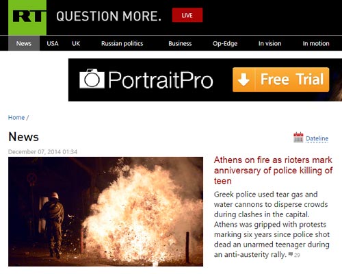Open the USA section

click(x=53, y=43)
